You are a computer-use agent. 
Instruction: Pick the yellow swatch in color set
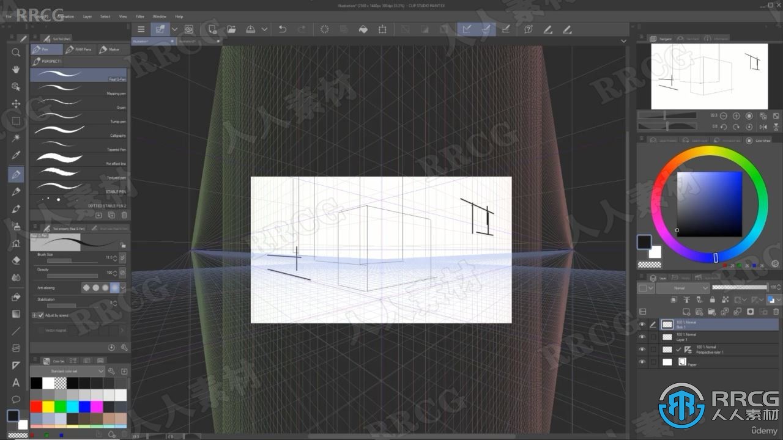pos(48,406)
